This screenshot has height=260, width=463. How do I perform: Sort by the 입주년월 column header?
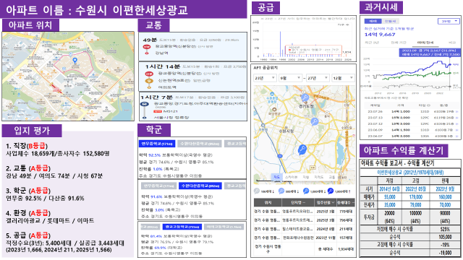coord(326,202)
